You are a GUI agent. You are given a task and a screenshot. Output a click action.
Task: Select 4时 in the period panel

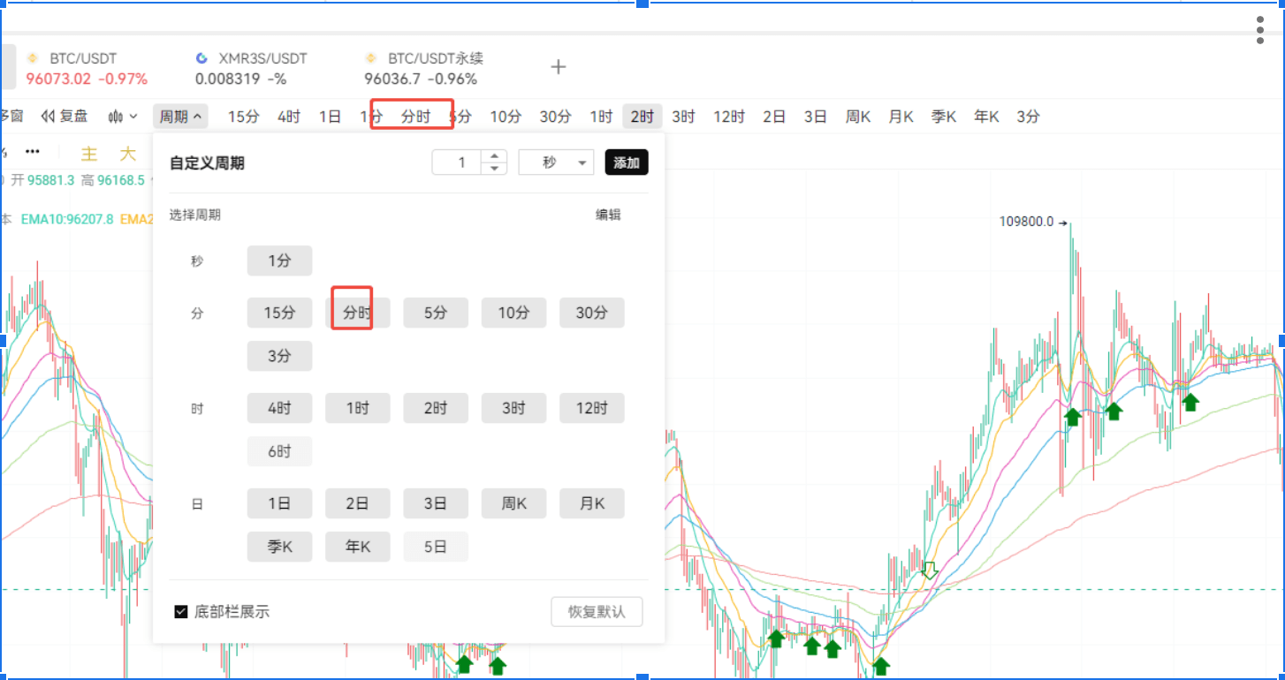coord(279,408)
